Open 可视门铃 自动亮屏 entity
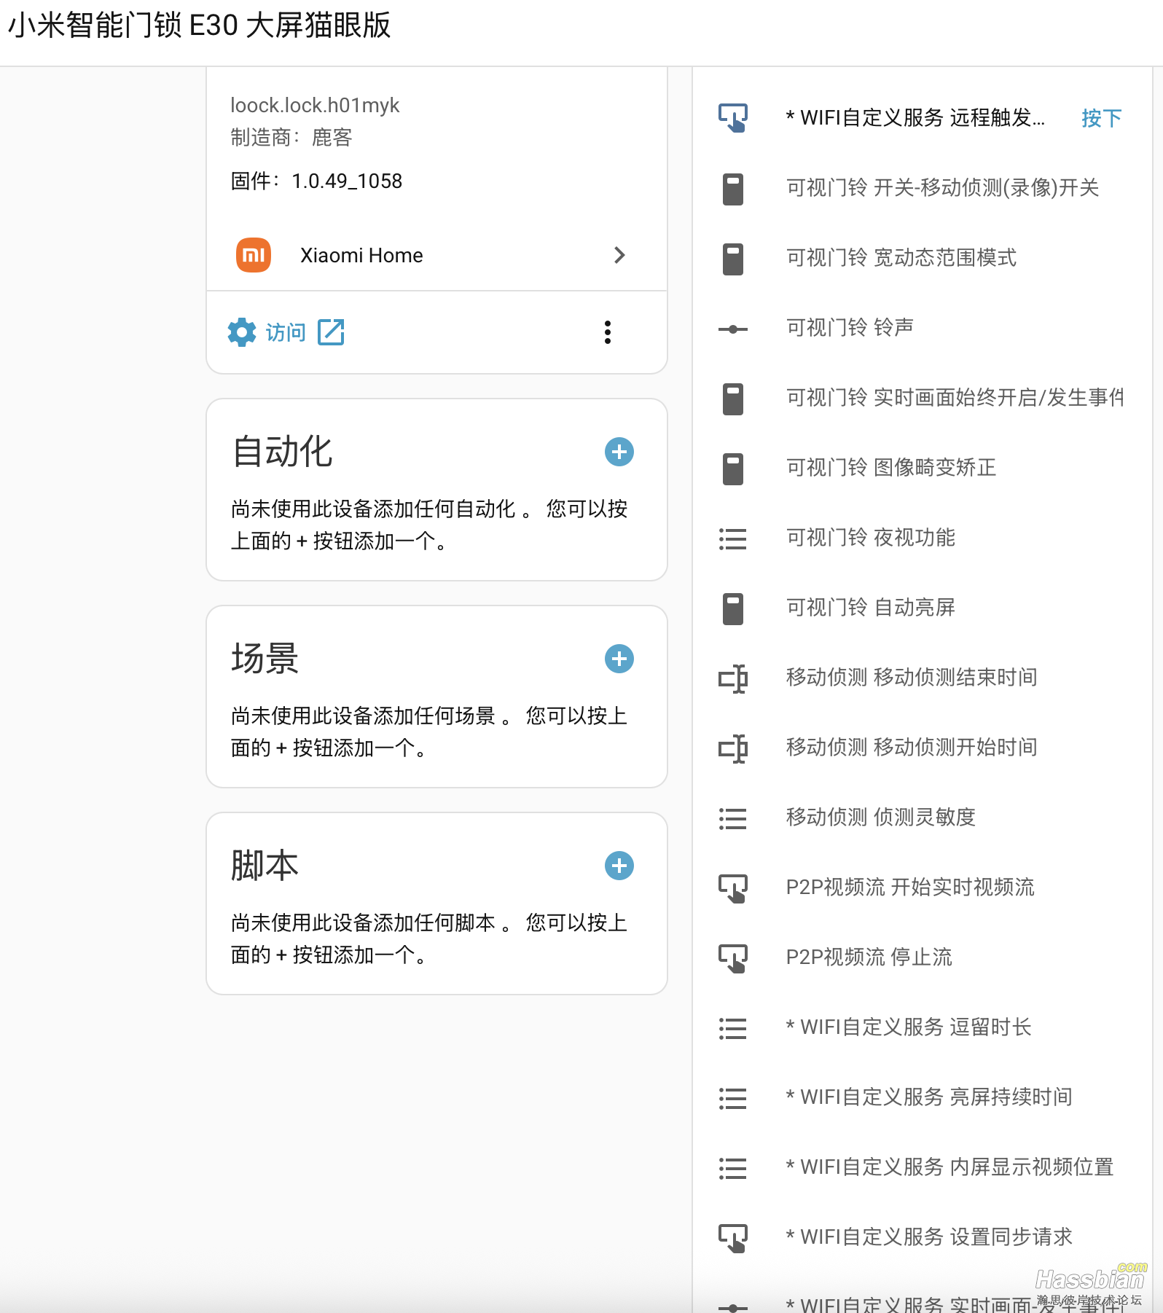 click(x=871, y=608)
